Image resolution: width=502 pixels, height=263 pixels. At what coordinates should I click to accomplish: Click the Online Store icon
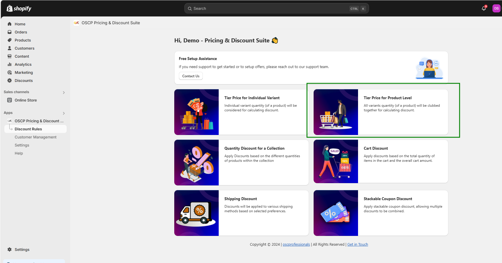click(10, 100)
